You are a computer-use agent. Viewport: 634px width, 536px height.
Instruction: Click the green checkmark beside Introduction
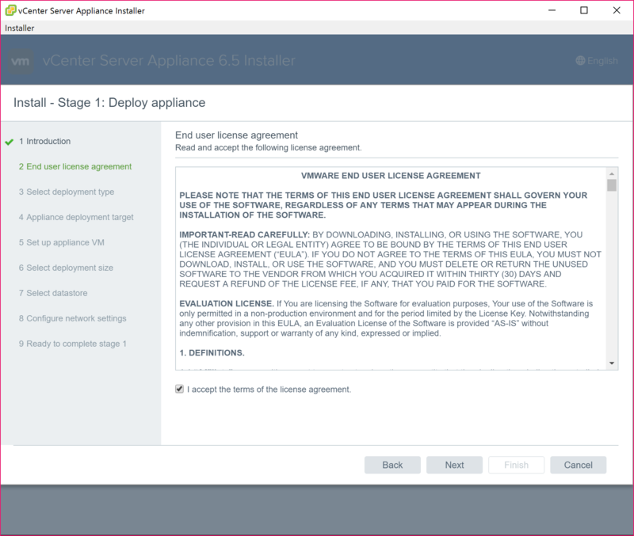click(x=10, y=142)
